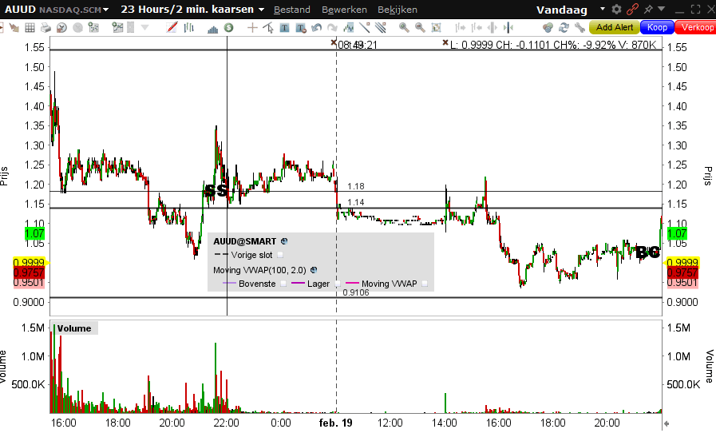The image size is (716, 433).
Task: Print the chart using printer icon
Action: pyautogui.click(x=45, y=28)
